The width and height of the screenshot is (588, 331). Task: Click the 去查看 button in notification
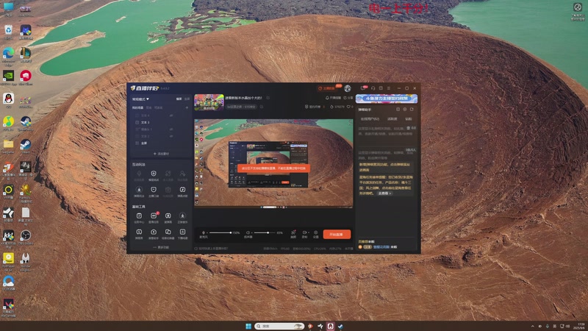[384, 193]
